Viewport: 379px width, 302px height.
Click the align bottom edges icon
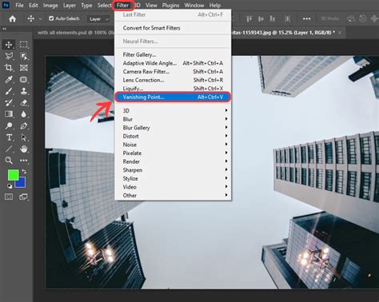(272, 18)
